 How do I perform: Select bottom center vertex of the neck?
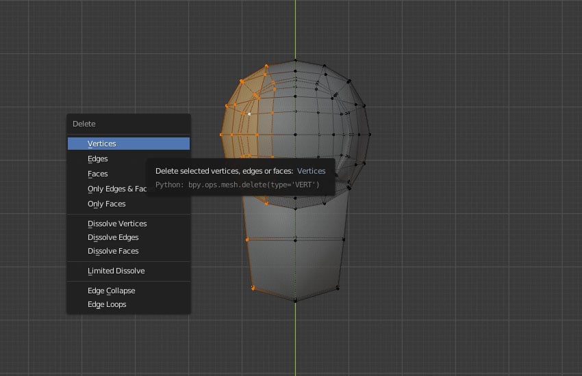click(295, 301)
